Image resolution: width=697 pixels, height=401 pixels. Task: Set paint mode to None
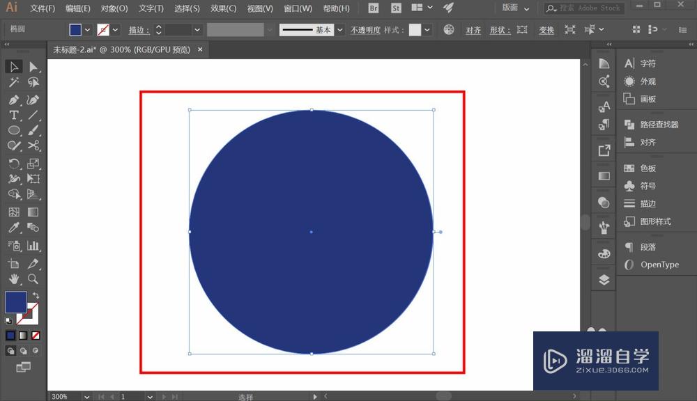point(36,336)
